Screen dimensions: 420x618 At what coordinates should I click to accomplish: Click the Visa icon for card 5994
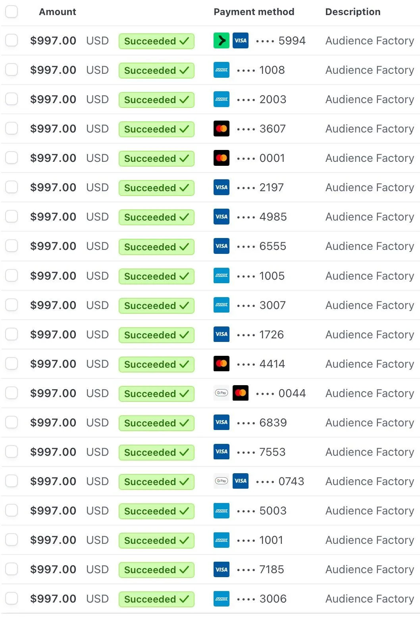click(x=241, y=40)
